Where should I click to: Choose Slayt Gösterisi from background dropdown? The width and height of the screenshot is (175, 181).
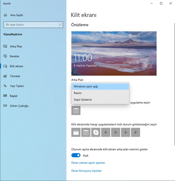click(100, 100)
